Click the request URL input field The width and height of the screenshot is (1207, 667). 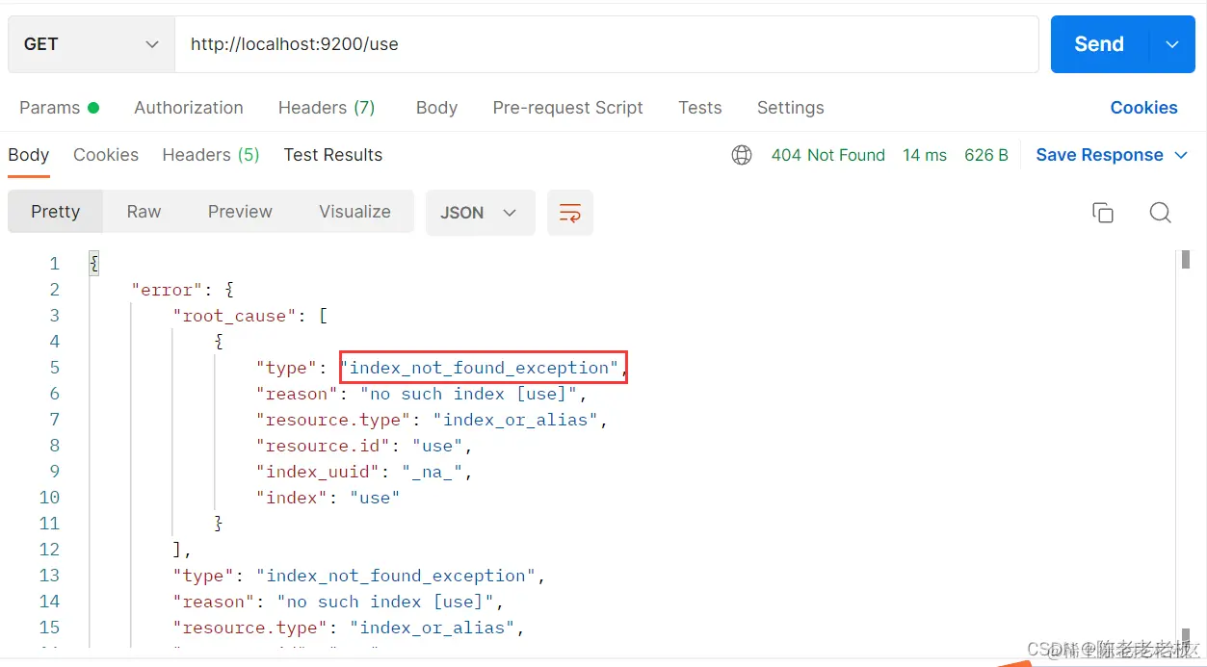(x=607, y=44)
